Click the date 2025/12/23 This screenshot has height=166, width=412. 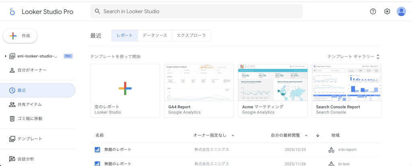tap(295, 150)
